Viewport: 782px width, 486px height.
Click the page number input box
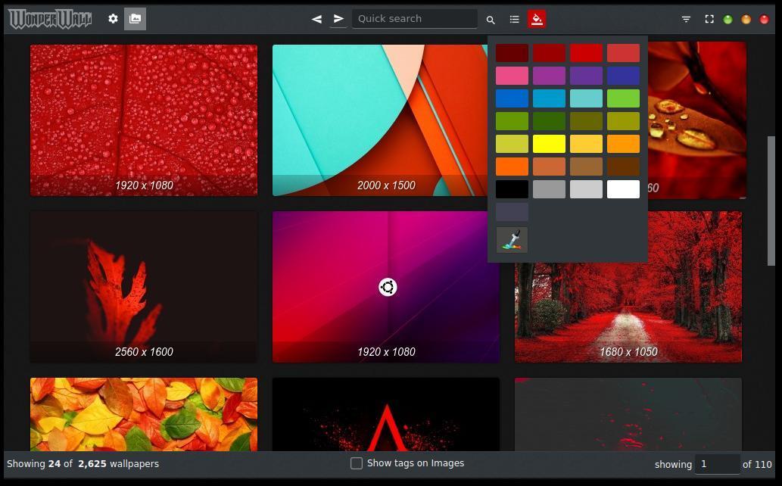717,464
